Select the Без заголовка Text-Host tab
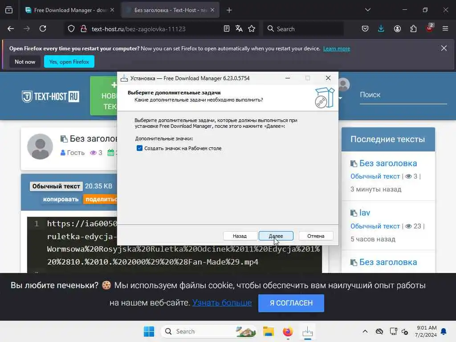This screenshot has width=456, height=342. [170, 10]
